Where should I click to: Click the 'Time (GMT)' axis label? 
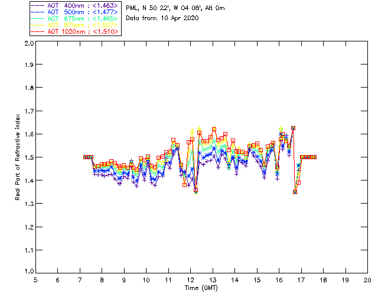click(201, 288)
